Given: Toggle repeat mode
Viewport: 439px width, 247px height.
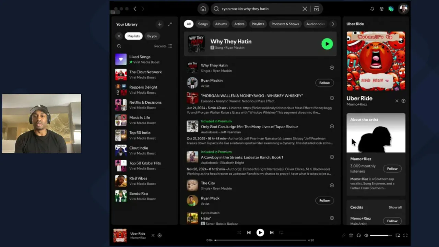Looking at the screenshot, I should click(x=281, y=233).
